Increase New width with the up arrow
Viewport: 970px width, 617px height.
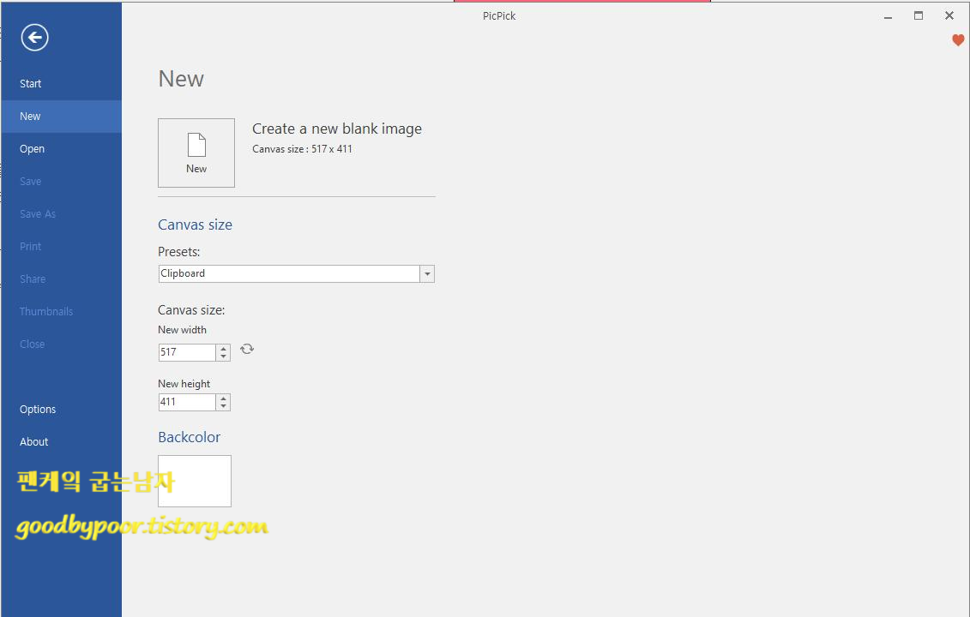[223, 349]
